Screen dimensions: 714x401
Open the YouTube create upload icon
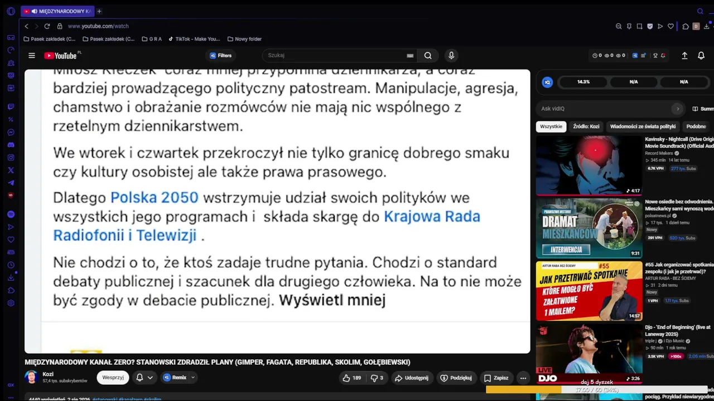tap(684, 56)
